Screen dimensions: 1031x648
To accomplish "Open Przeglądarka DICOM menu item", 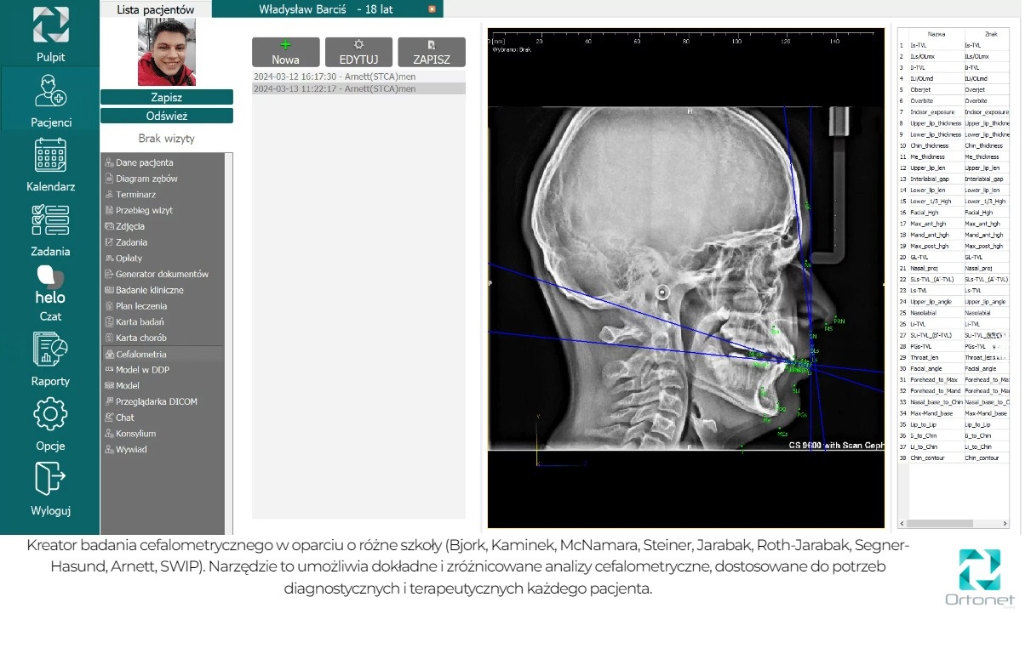I will point(156,401).
